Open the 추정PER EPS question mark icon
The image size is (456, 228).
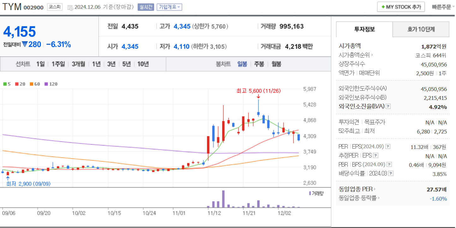(376, 155)
